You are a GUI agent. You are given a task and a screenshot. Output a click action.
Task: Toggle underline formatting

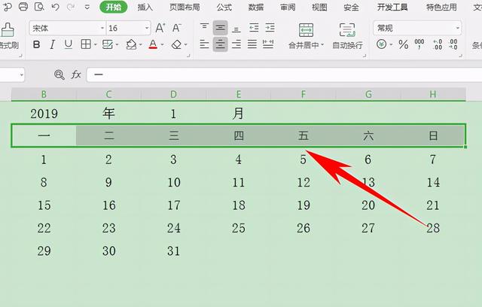pos(69,44)
